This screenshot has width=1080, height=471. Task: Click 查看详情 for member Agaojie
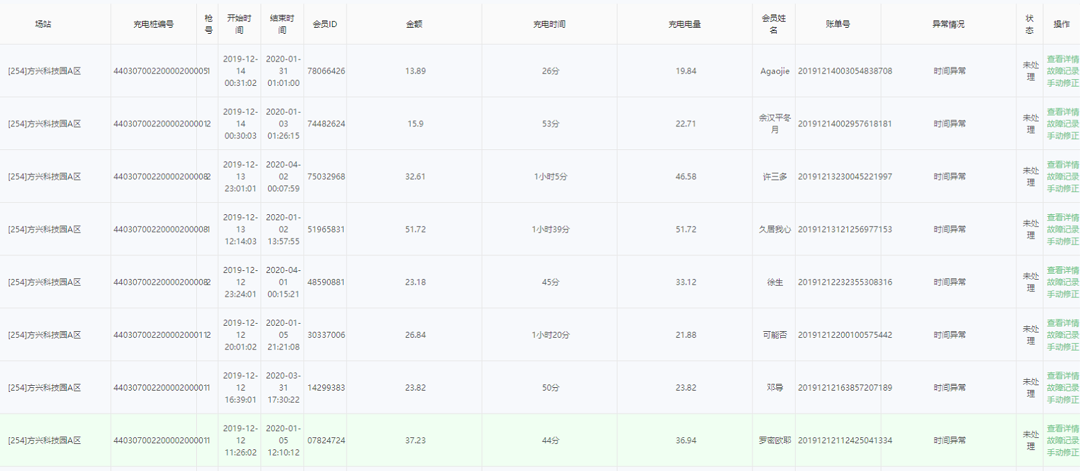click(1062, 59)
